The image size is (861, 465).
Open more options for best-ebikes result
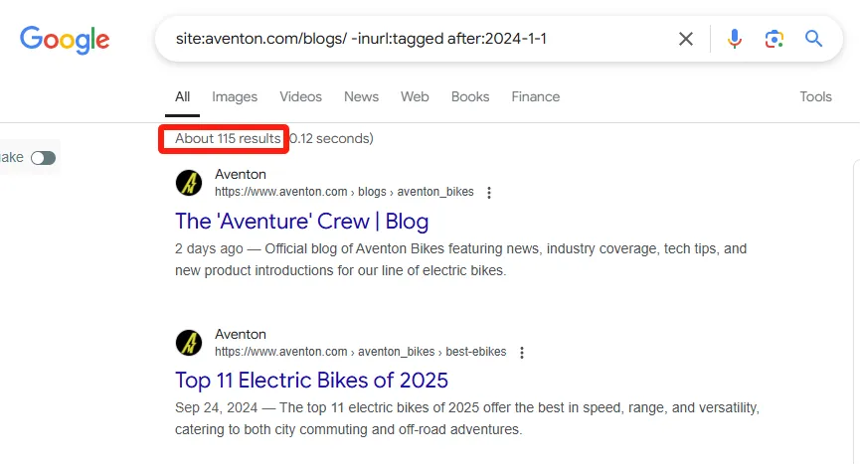522,353
